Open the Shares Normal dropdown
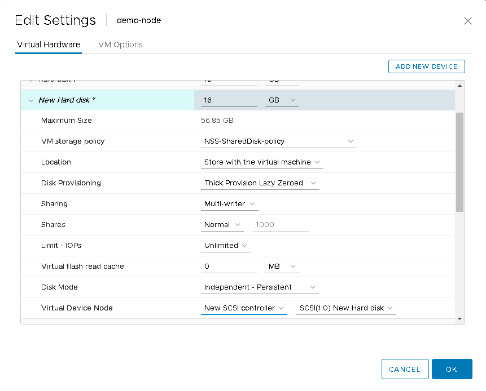 pyautogui.click(x=222, y=225)
